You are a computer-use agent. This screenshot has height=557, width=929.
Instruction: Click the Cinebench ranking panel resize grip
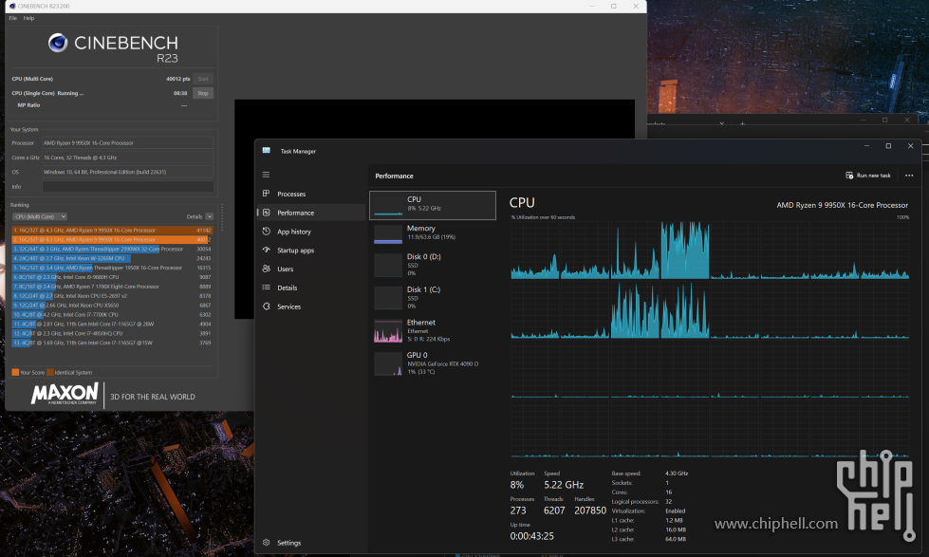point(222,217)
